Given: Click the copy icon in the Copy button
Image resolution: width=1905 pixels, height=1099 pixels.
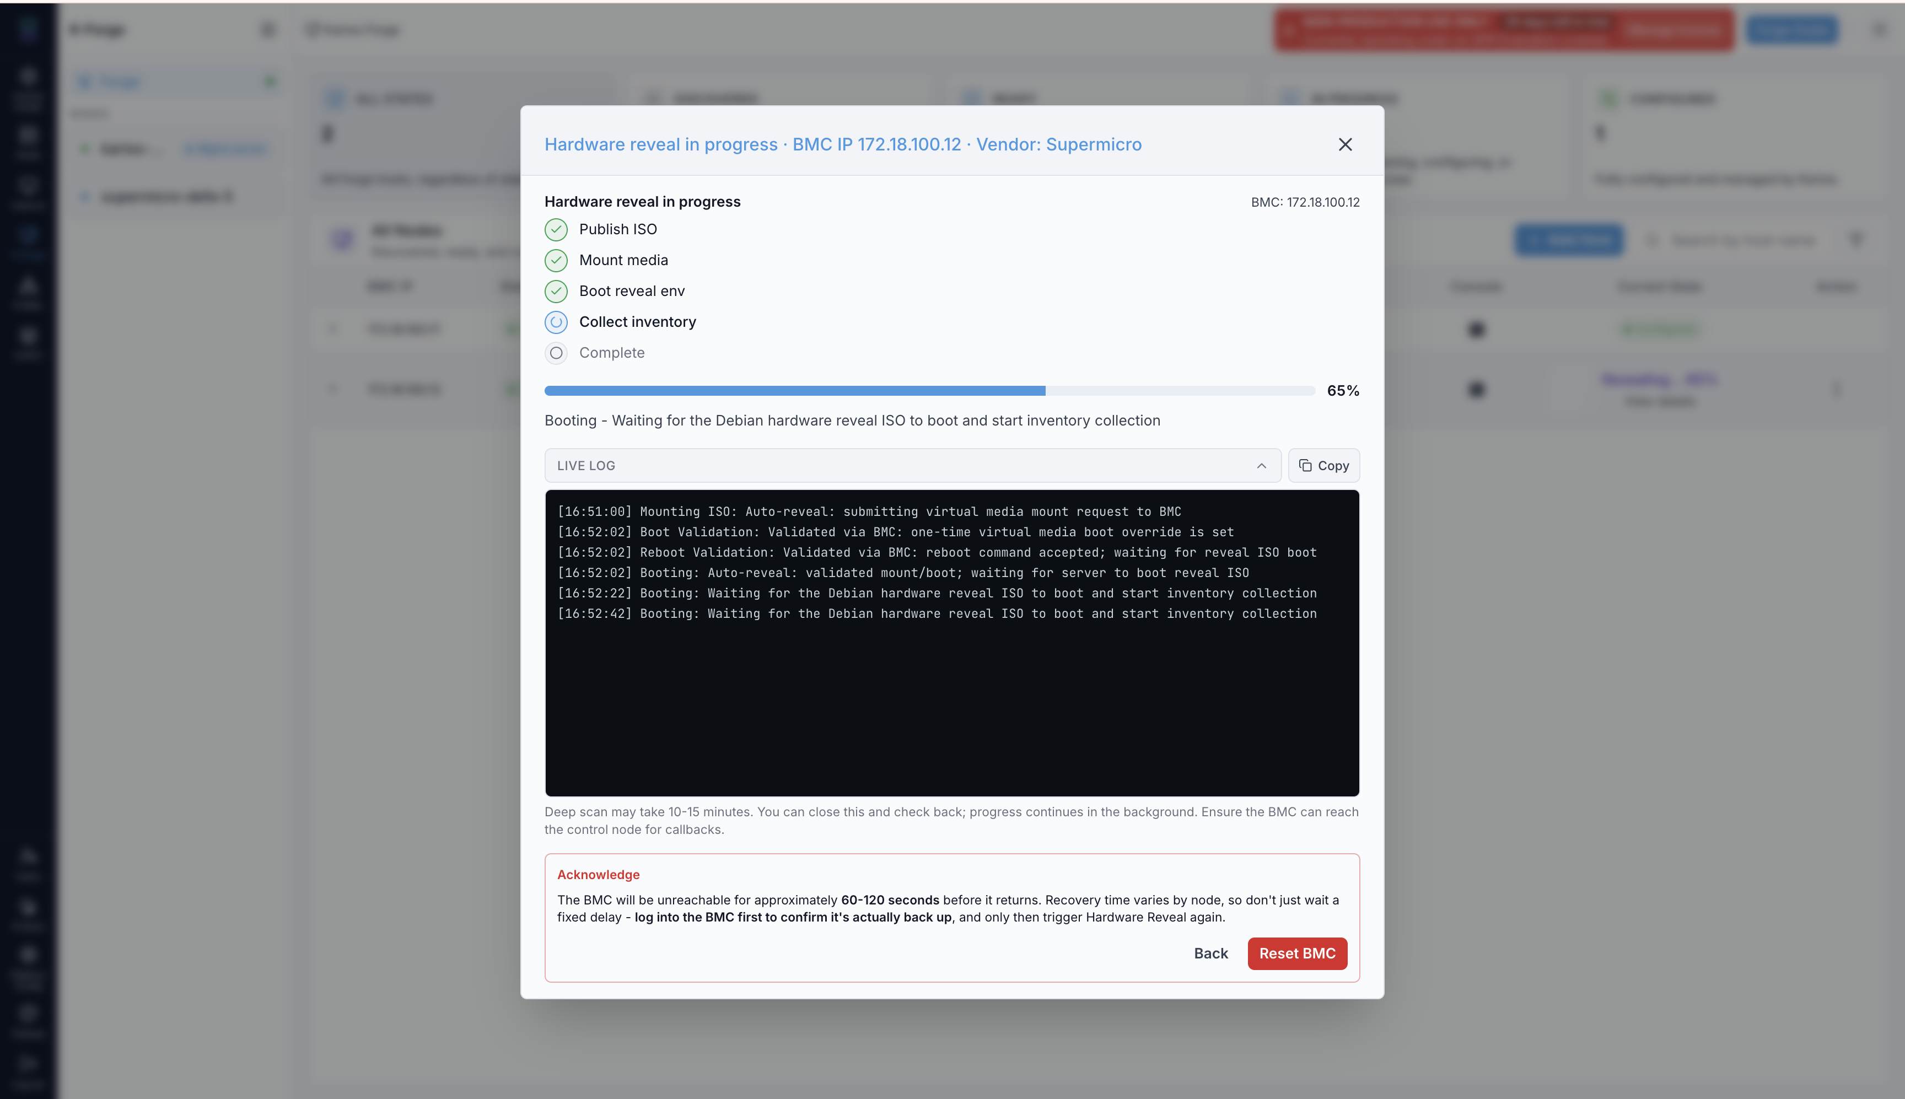Looking at the screenshot, I should [x=1305, y=466].
